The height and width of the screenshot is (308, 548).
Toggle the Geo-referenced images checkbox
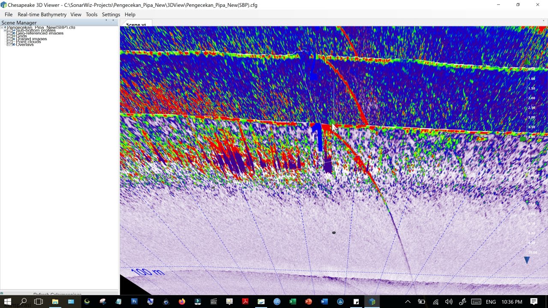(10, 33)
